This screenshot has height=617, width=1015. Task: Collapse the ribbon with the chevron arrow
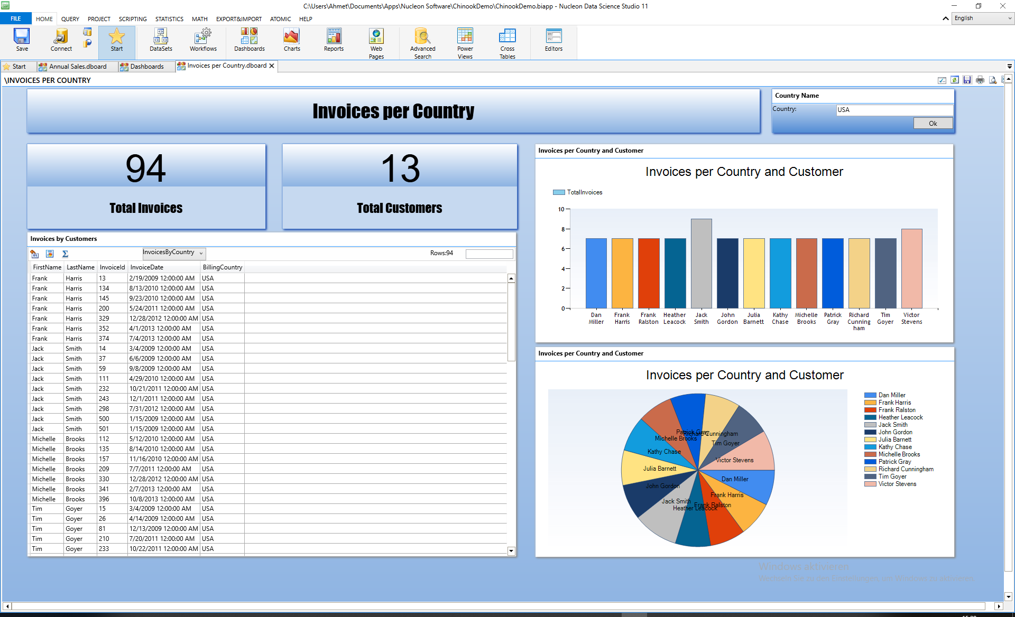click(945, 18)
